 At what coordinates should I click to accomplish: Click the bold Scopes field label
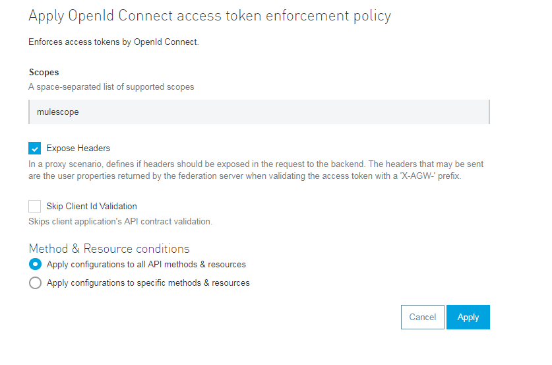pyautogui.click(x=44, y=73)
